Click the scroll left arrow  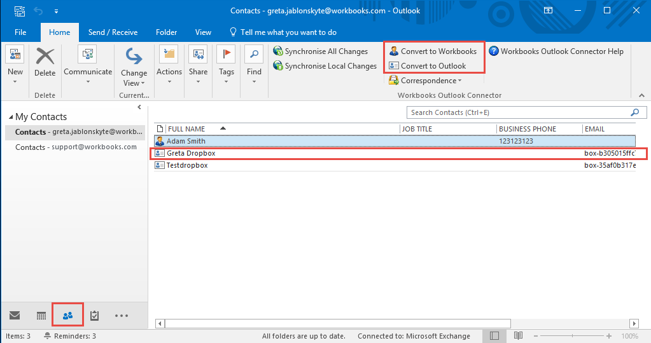coord(160,323)
